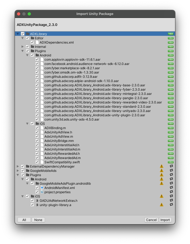Screen dimensions: 190x244
Task: Collapse the ADXLibrary root folder
Action: click(18, 34)
